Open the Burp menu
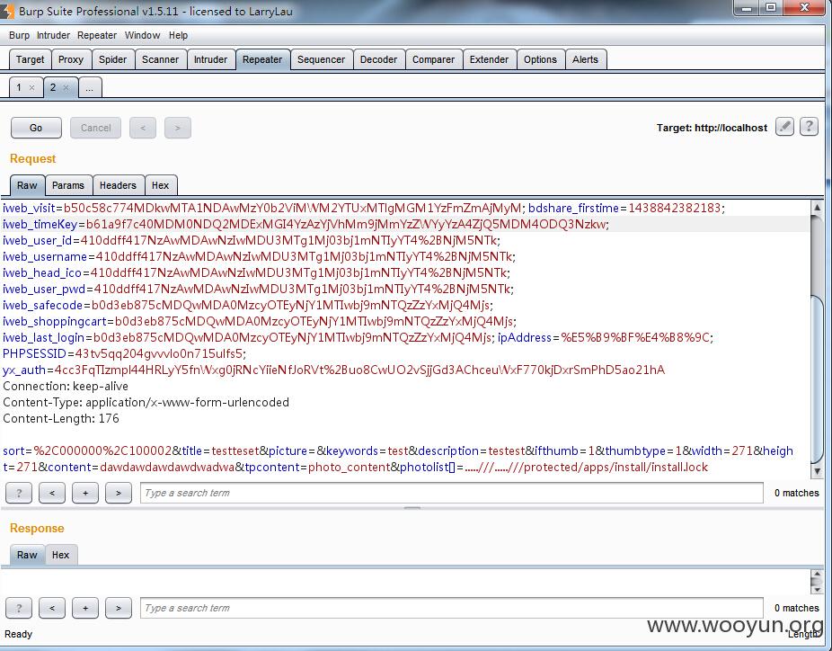This screenshot has width=832, height=651. click(19, 35)
